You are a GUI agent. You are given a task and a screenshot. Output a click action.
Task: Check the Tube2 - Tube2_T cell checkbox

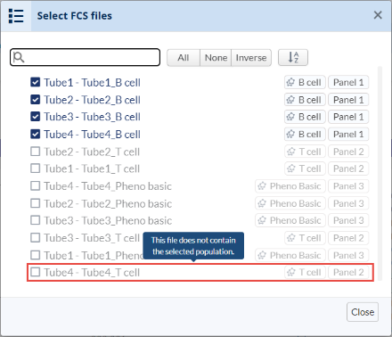36,152
